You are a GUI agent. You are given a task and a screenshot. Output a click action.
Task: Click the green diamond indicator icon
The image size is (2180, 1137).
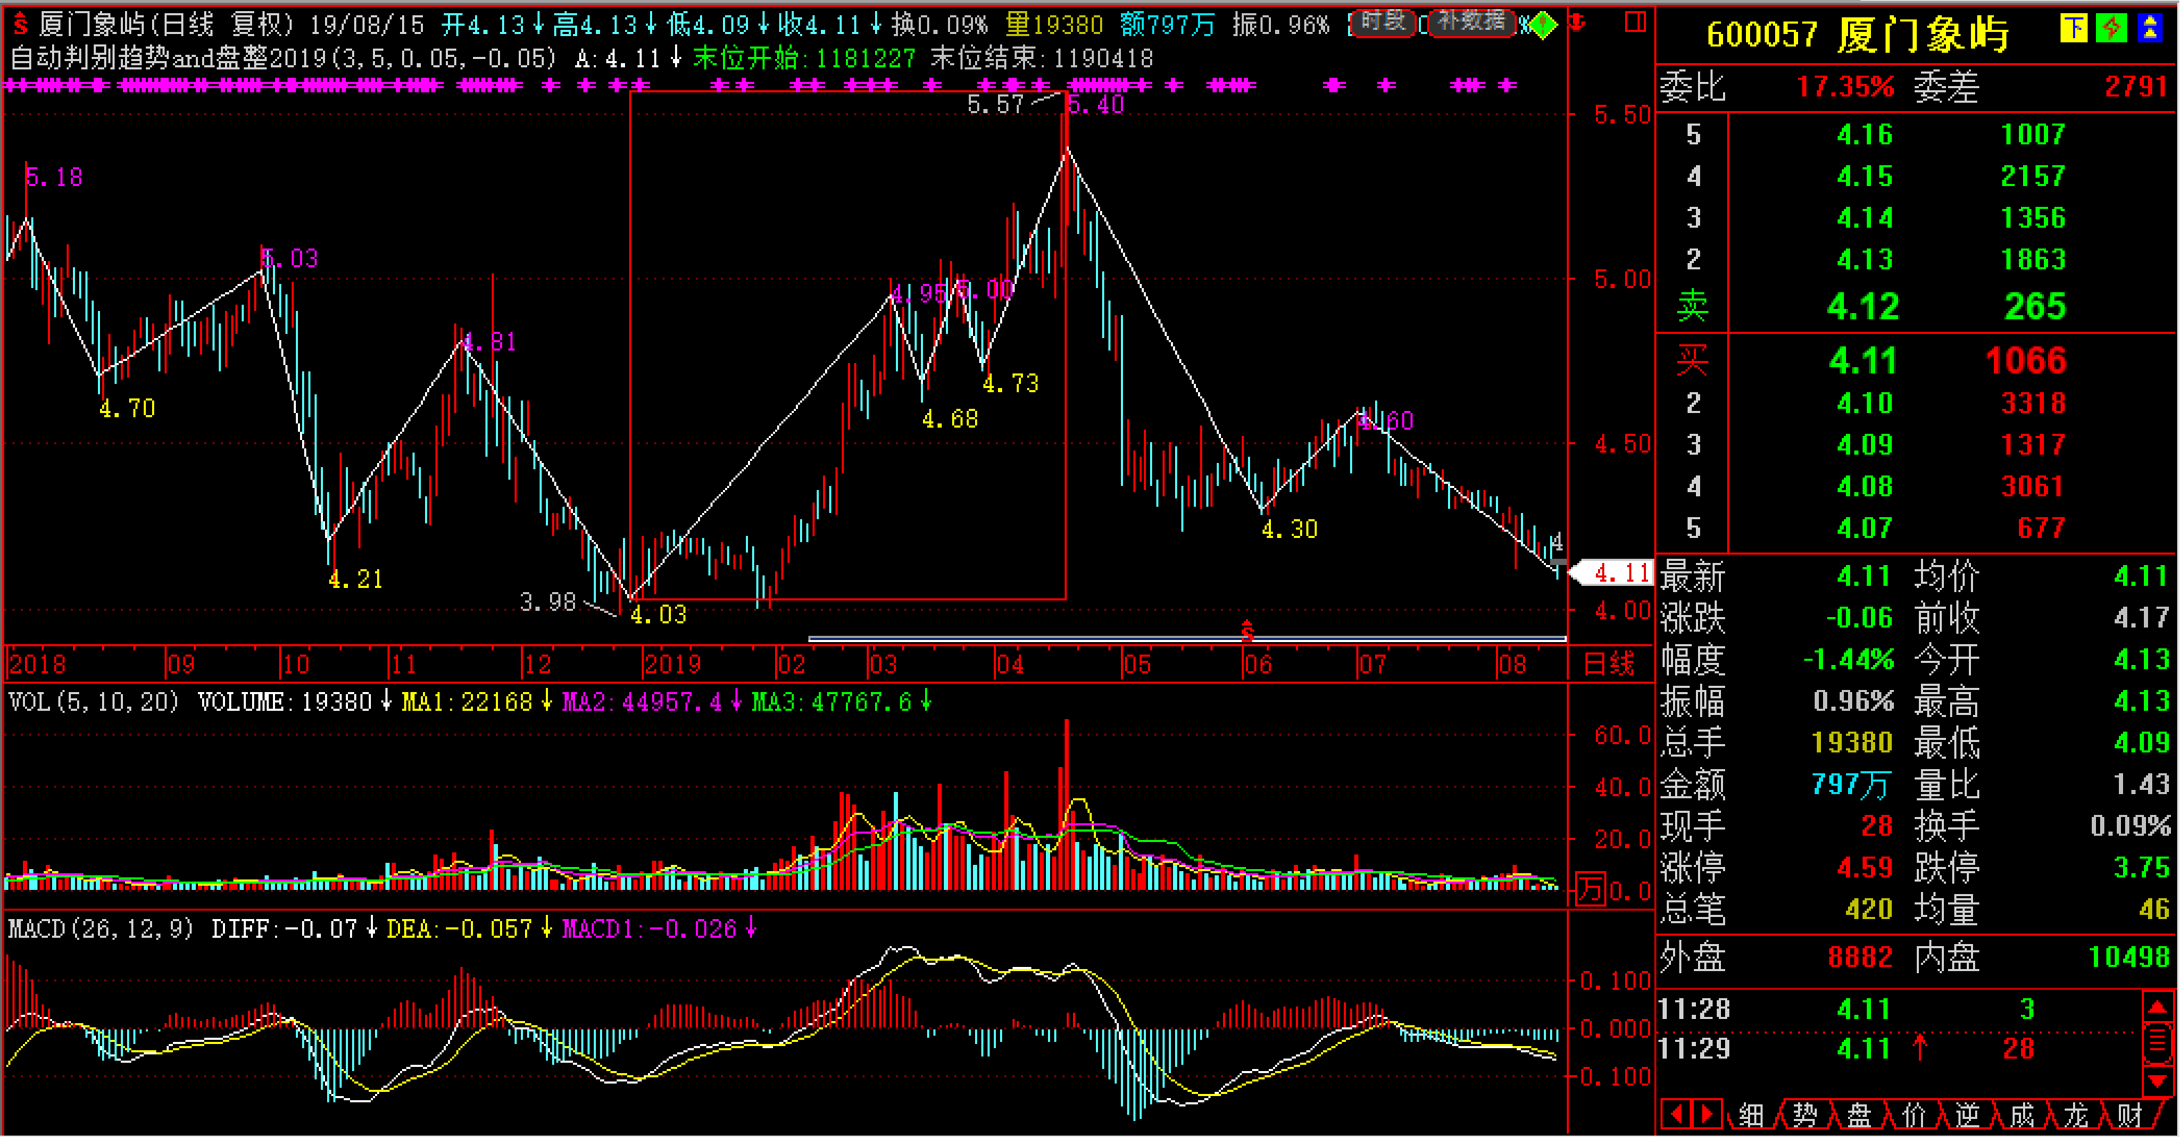1542,26
